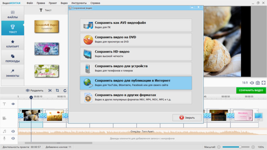The width and height of the screenshot is (267, 150).
Task: Open the Правка menu
Action: click(x=41, y=3)
